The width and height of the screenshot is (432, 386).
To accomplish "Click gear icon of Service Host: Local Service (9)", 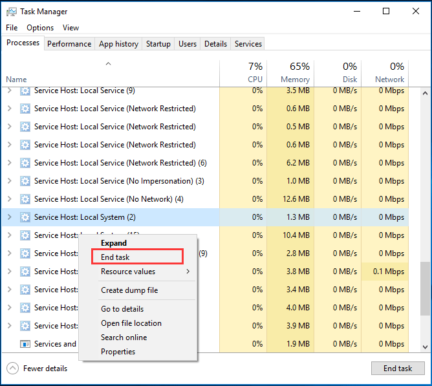I will (x=25, y=91).
